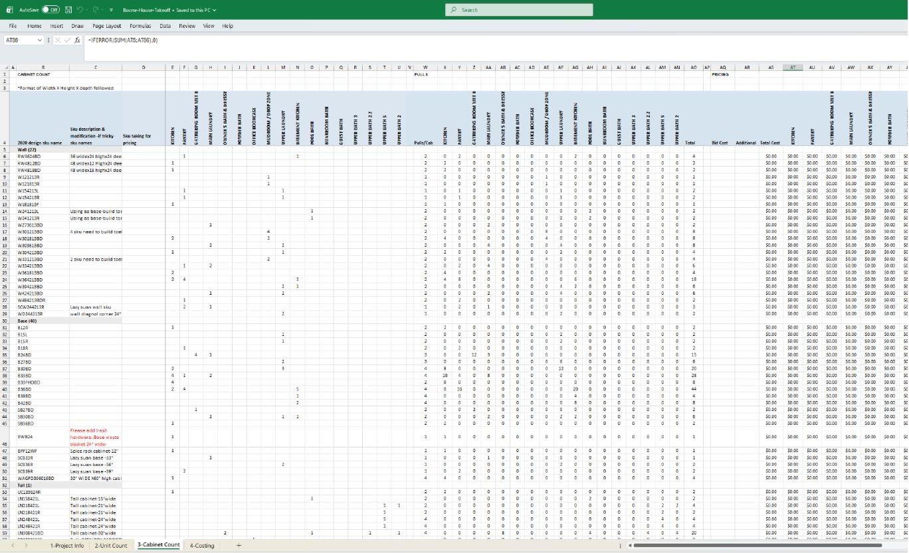Click the Excel app icon in title bar
The width and height of the screenshot is (909, 553).
coord(9,10)
